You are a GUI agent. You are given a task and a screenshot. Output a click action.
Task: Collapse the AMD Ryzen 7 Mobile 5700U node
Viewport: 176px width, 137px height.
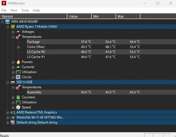(8, 27)
